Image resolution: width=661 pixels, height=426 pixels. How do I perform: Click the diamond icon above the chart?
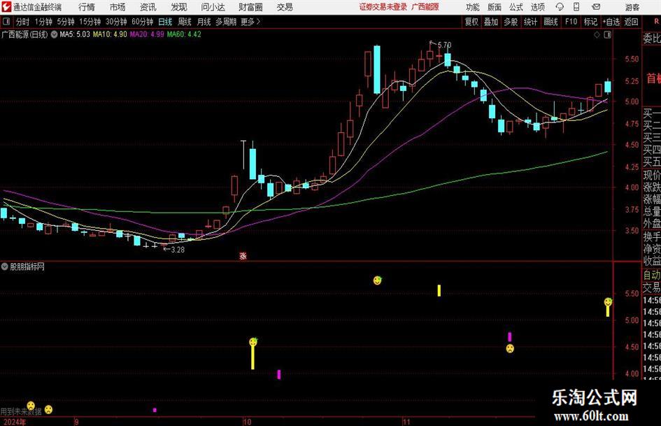coord(597,35)
